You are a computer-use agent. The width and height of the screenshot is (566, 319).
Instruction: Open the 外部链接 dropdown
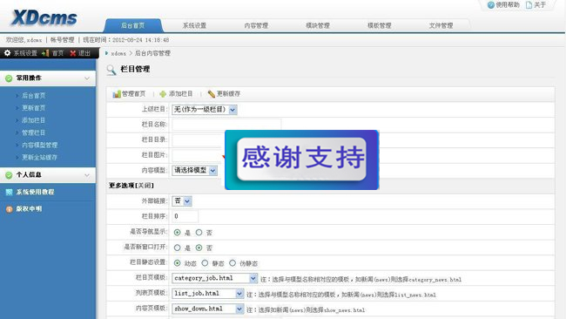pos(182,200)
